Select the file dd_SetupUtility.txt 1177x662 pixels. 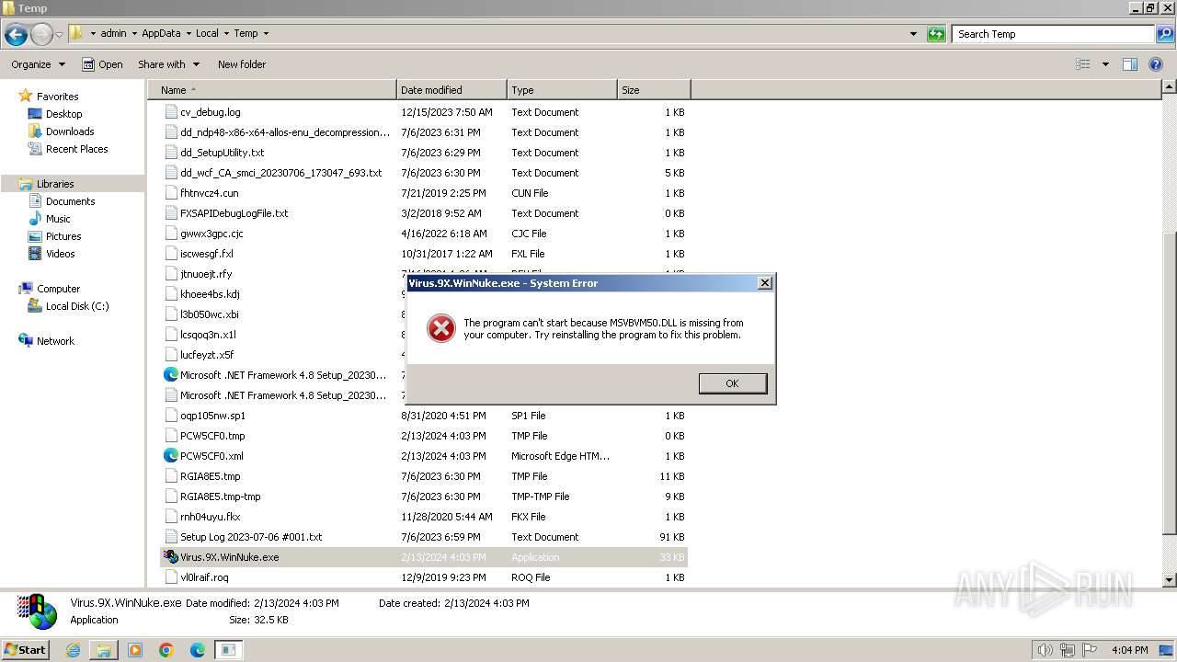pyautogui.click(x=222, y=153)
